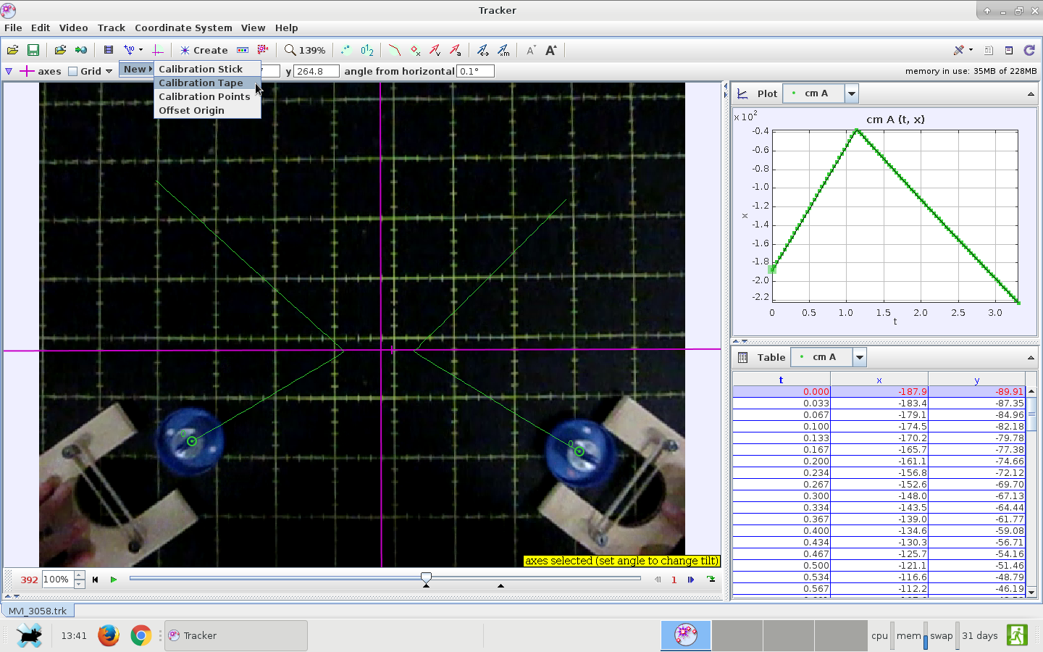This screenshot has height=652, width=1043.
Task: Click the Open file icon
Action: pos(12,50)
